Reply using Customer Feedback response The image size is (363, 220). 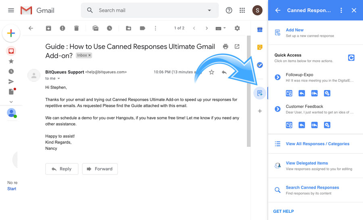coord(301,125)
